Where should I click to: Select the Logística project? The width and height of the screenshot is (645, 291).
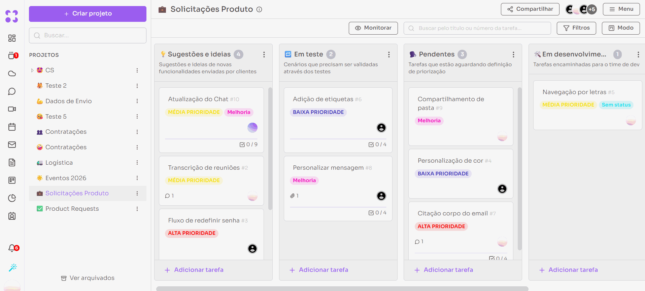coord(88,163)
